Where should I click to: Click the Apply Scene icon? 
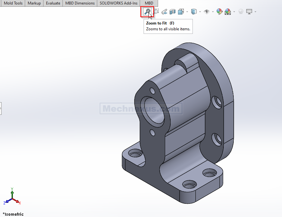click(228, 12)
